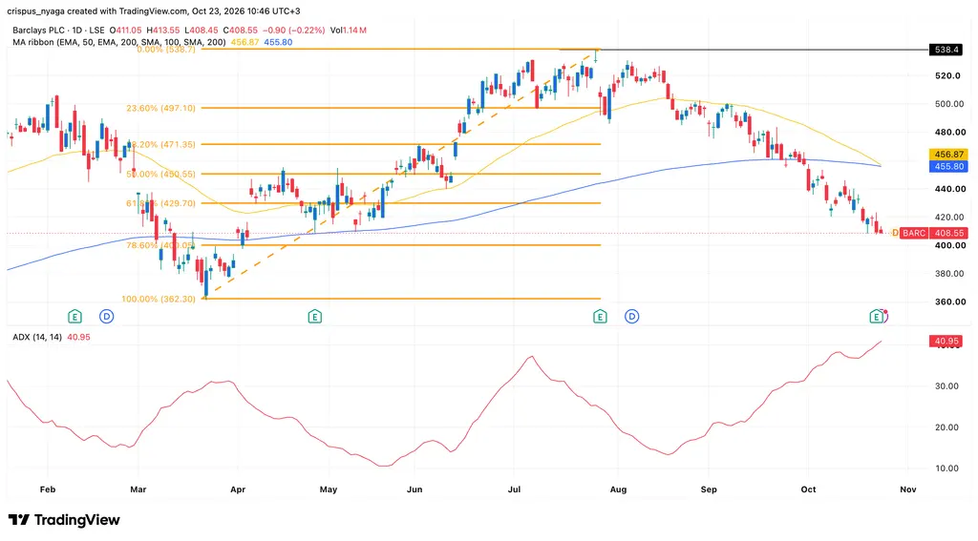This screenshot has height=541, width=978.
Task: Click the Feb label on time axis
Action: (x=48, y=489)
